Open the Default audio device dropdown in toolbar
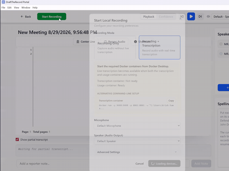Image resolution: width=229 pixels, height=171 pixels. tap(220, 17)
